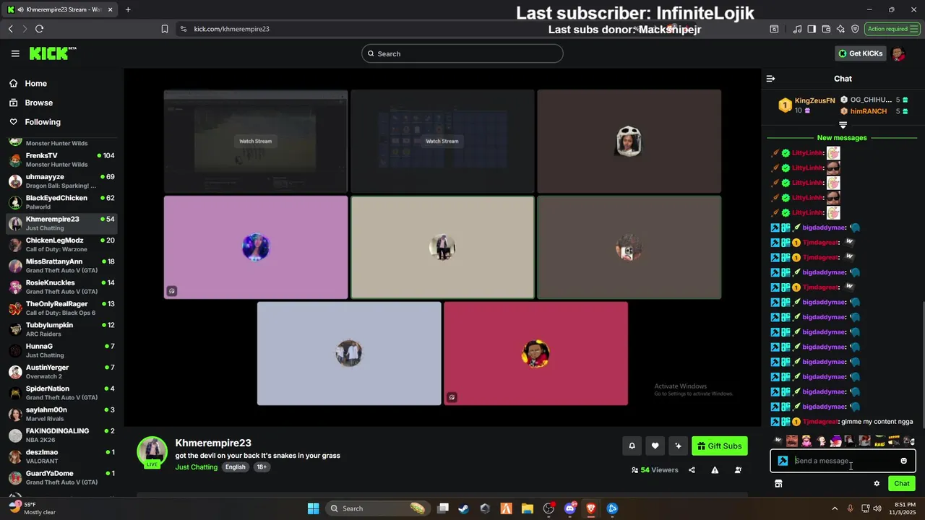
Task: Enable stream notifications bell icon
Action: pos(632,446)
